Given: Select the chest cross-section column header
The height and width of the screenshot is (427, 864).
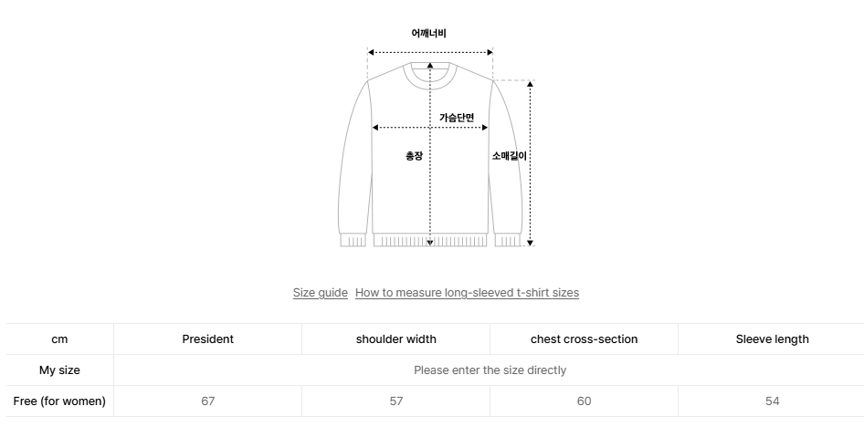Looking at the screenshot, I should click(584, 339).
